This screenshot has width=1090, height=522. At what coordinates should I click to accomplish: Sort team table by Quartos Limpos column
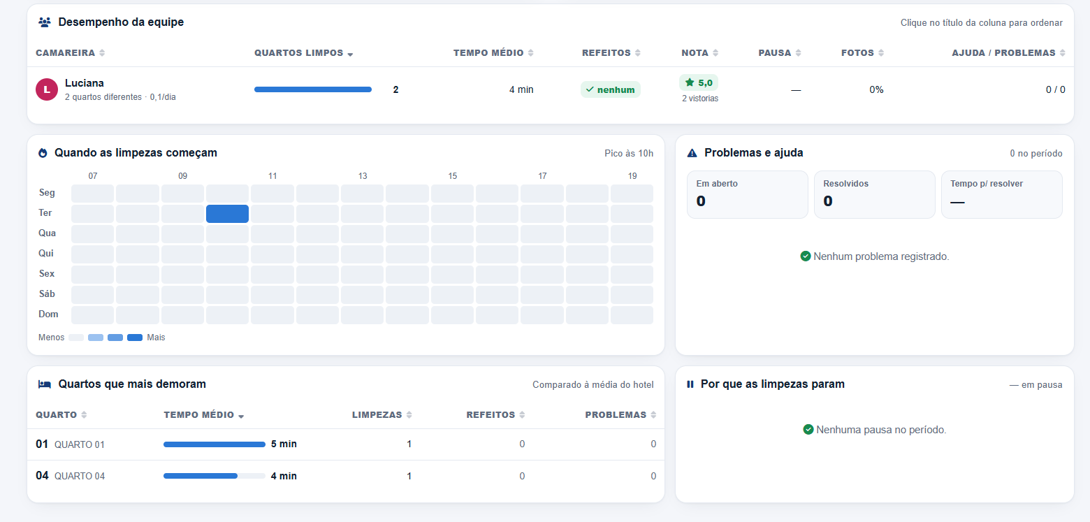[x=304, y=53]
